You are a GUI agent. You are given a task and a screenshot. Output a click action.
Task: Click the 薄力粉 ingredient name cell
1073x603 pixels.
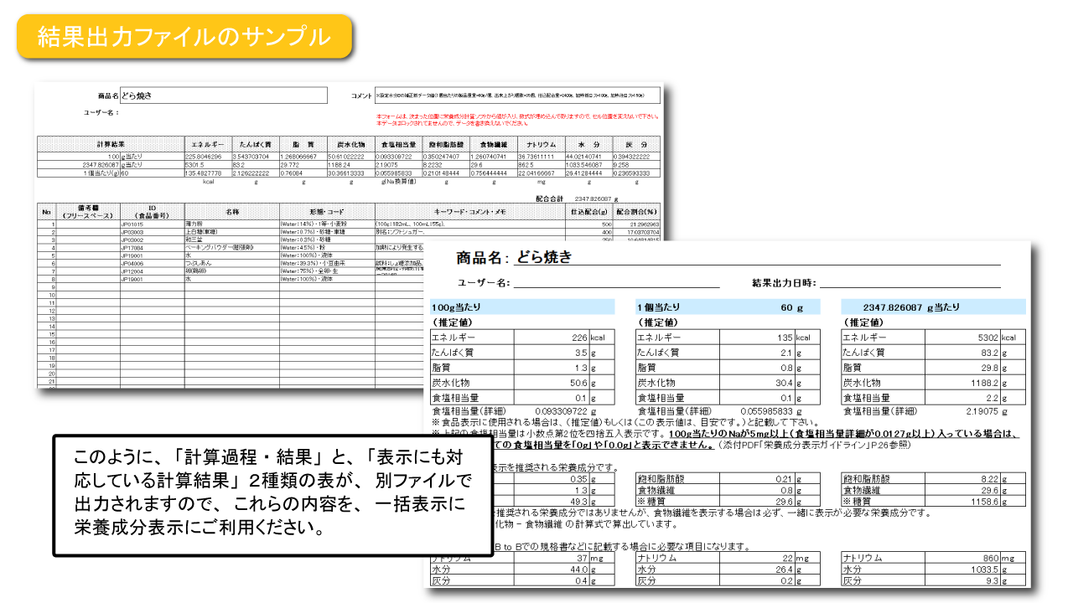point(231,224)
